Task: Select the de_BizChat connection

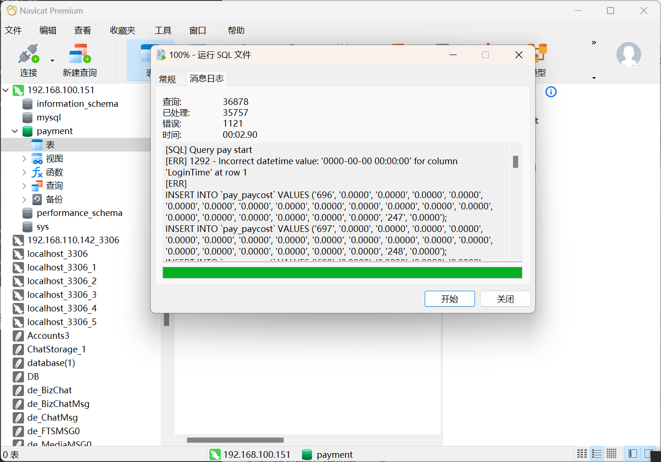Action: (x=49, y=390)
